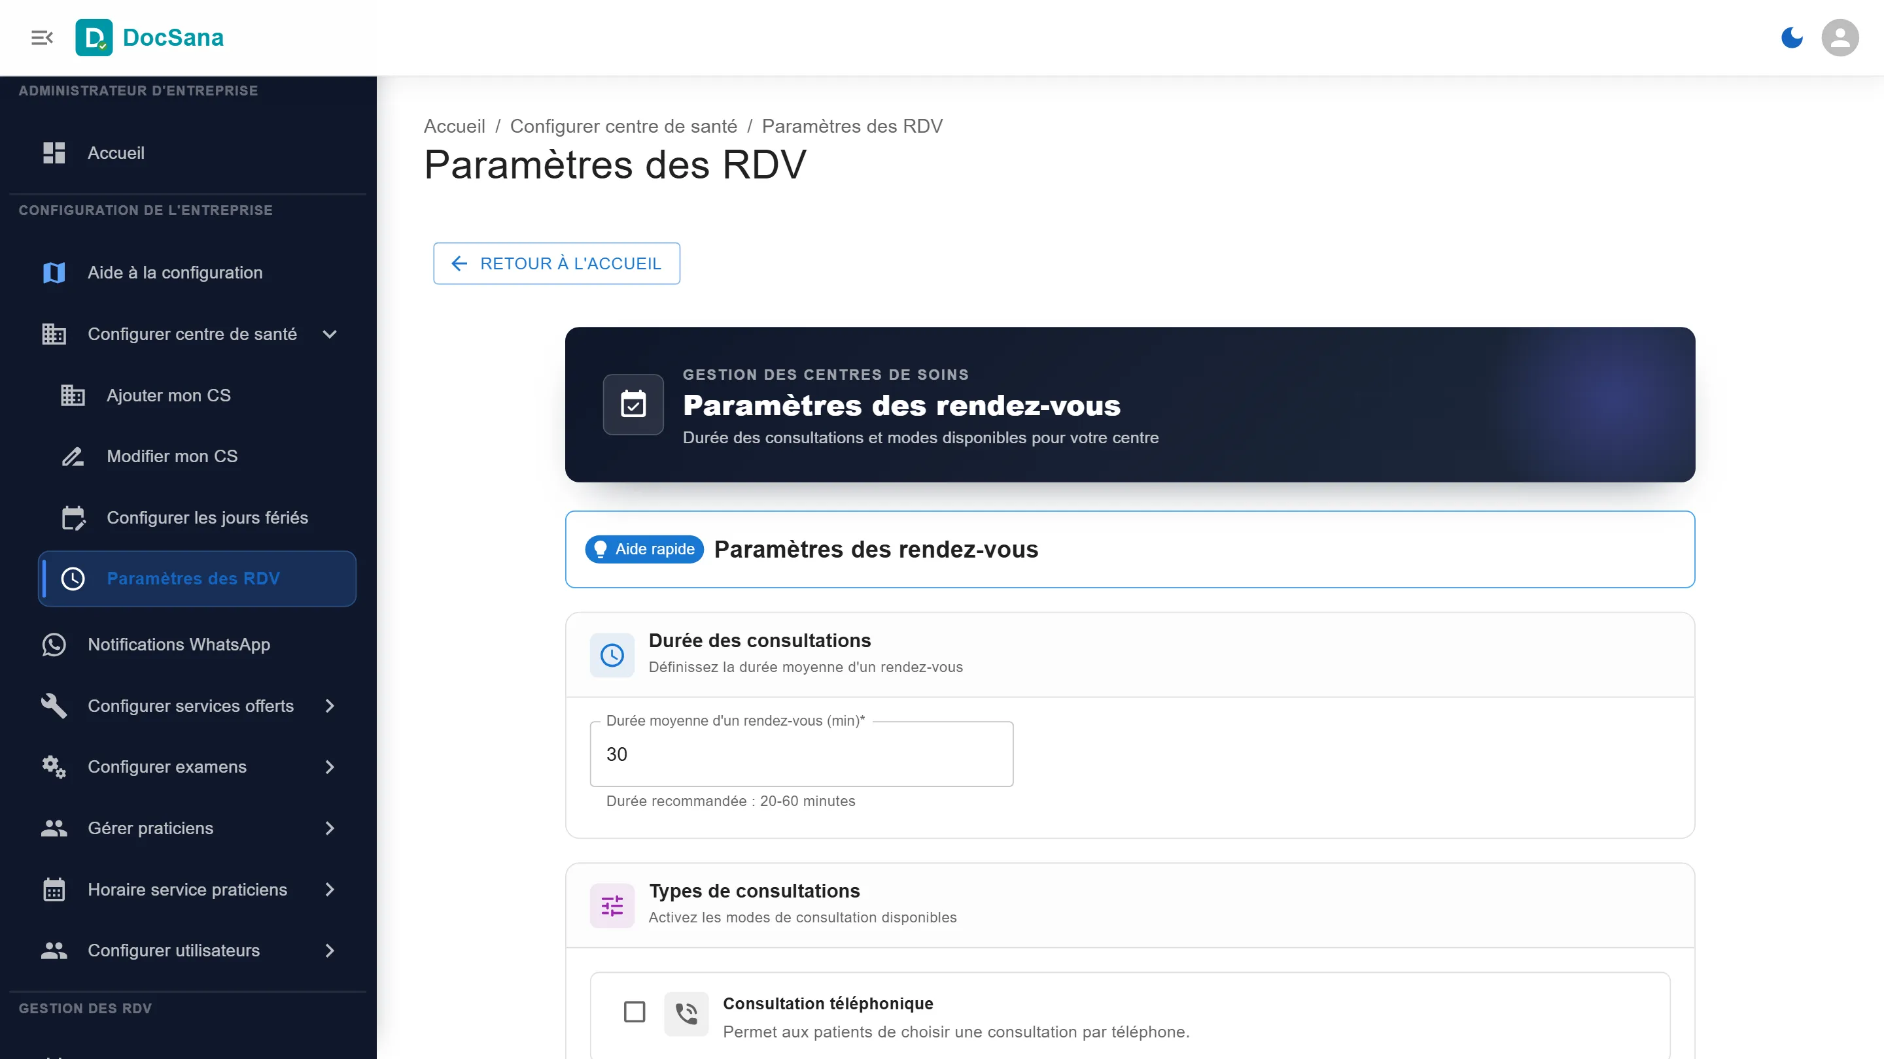
Task: Click the gears icon beside Configurer examens
Action: (54, 767)
